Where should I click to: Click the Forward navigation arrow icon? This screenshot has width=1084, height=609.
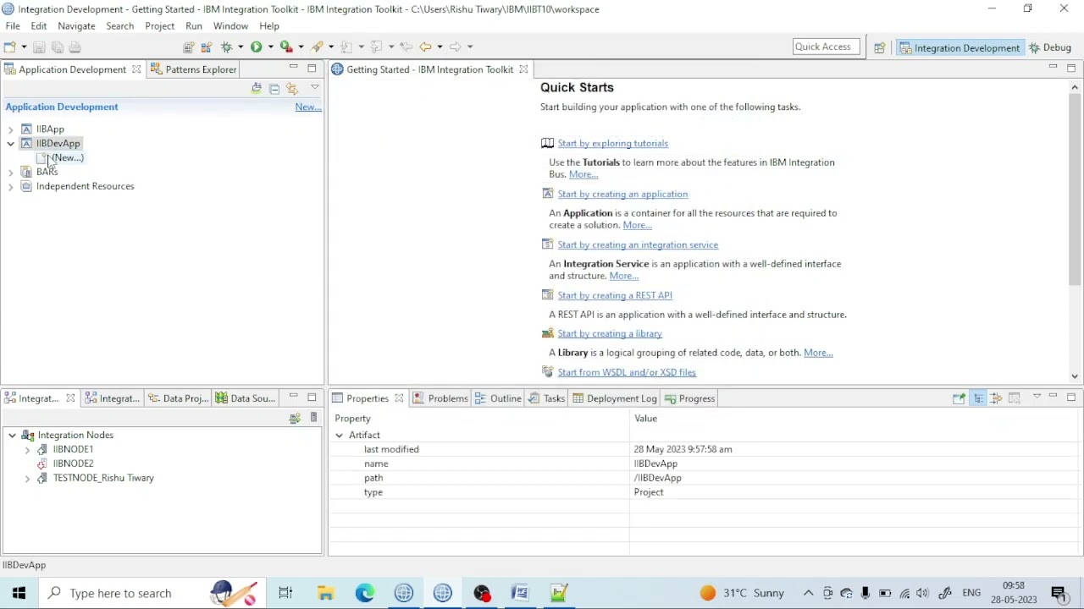455,47
